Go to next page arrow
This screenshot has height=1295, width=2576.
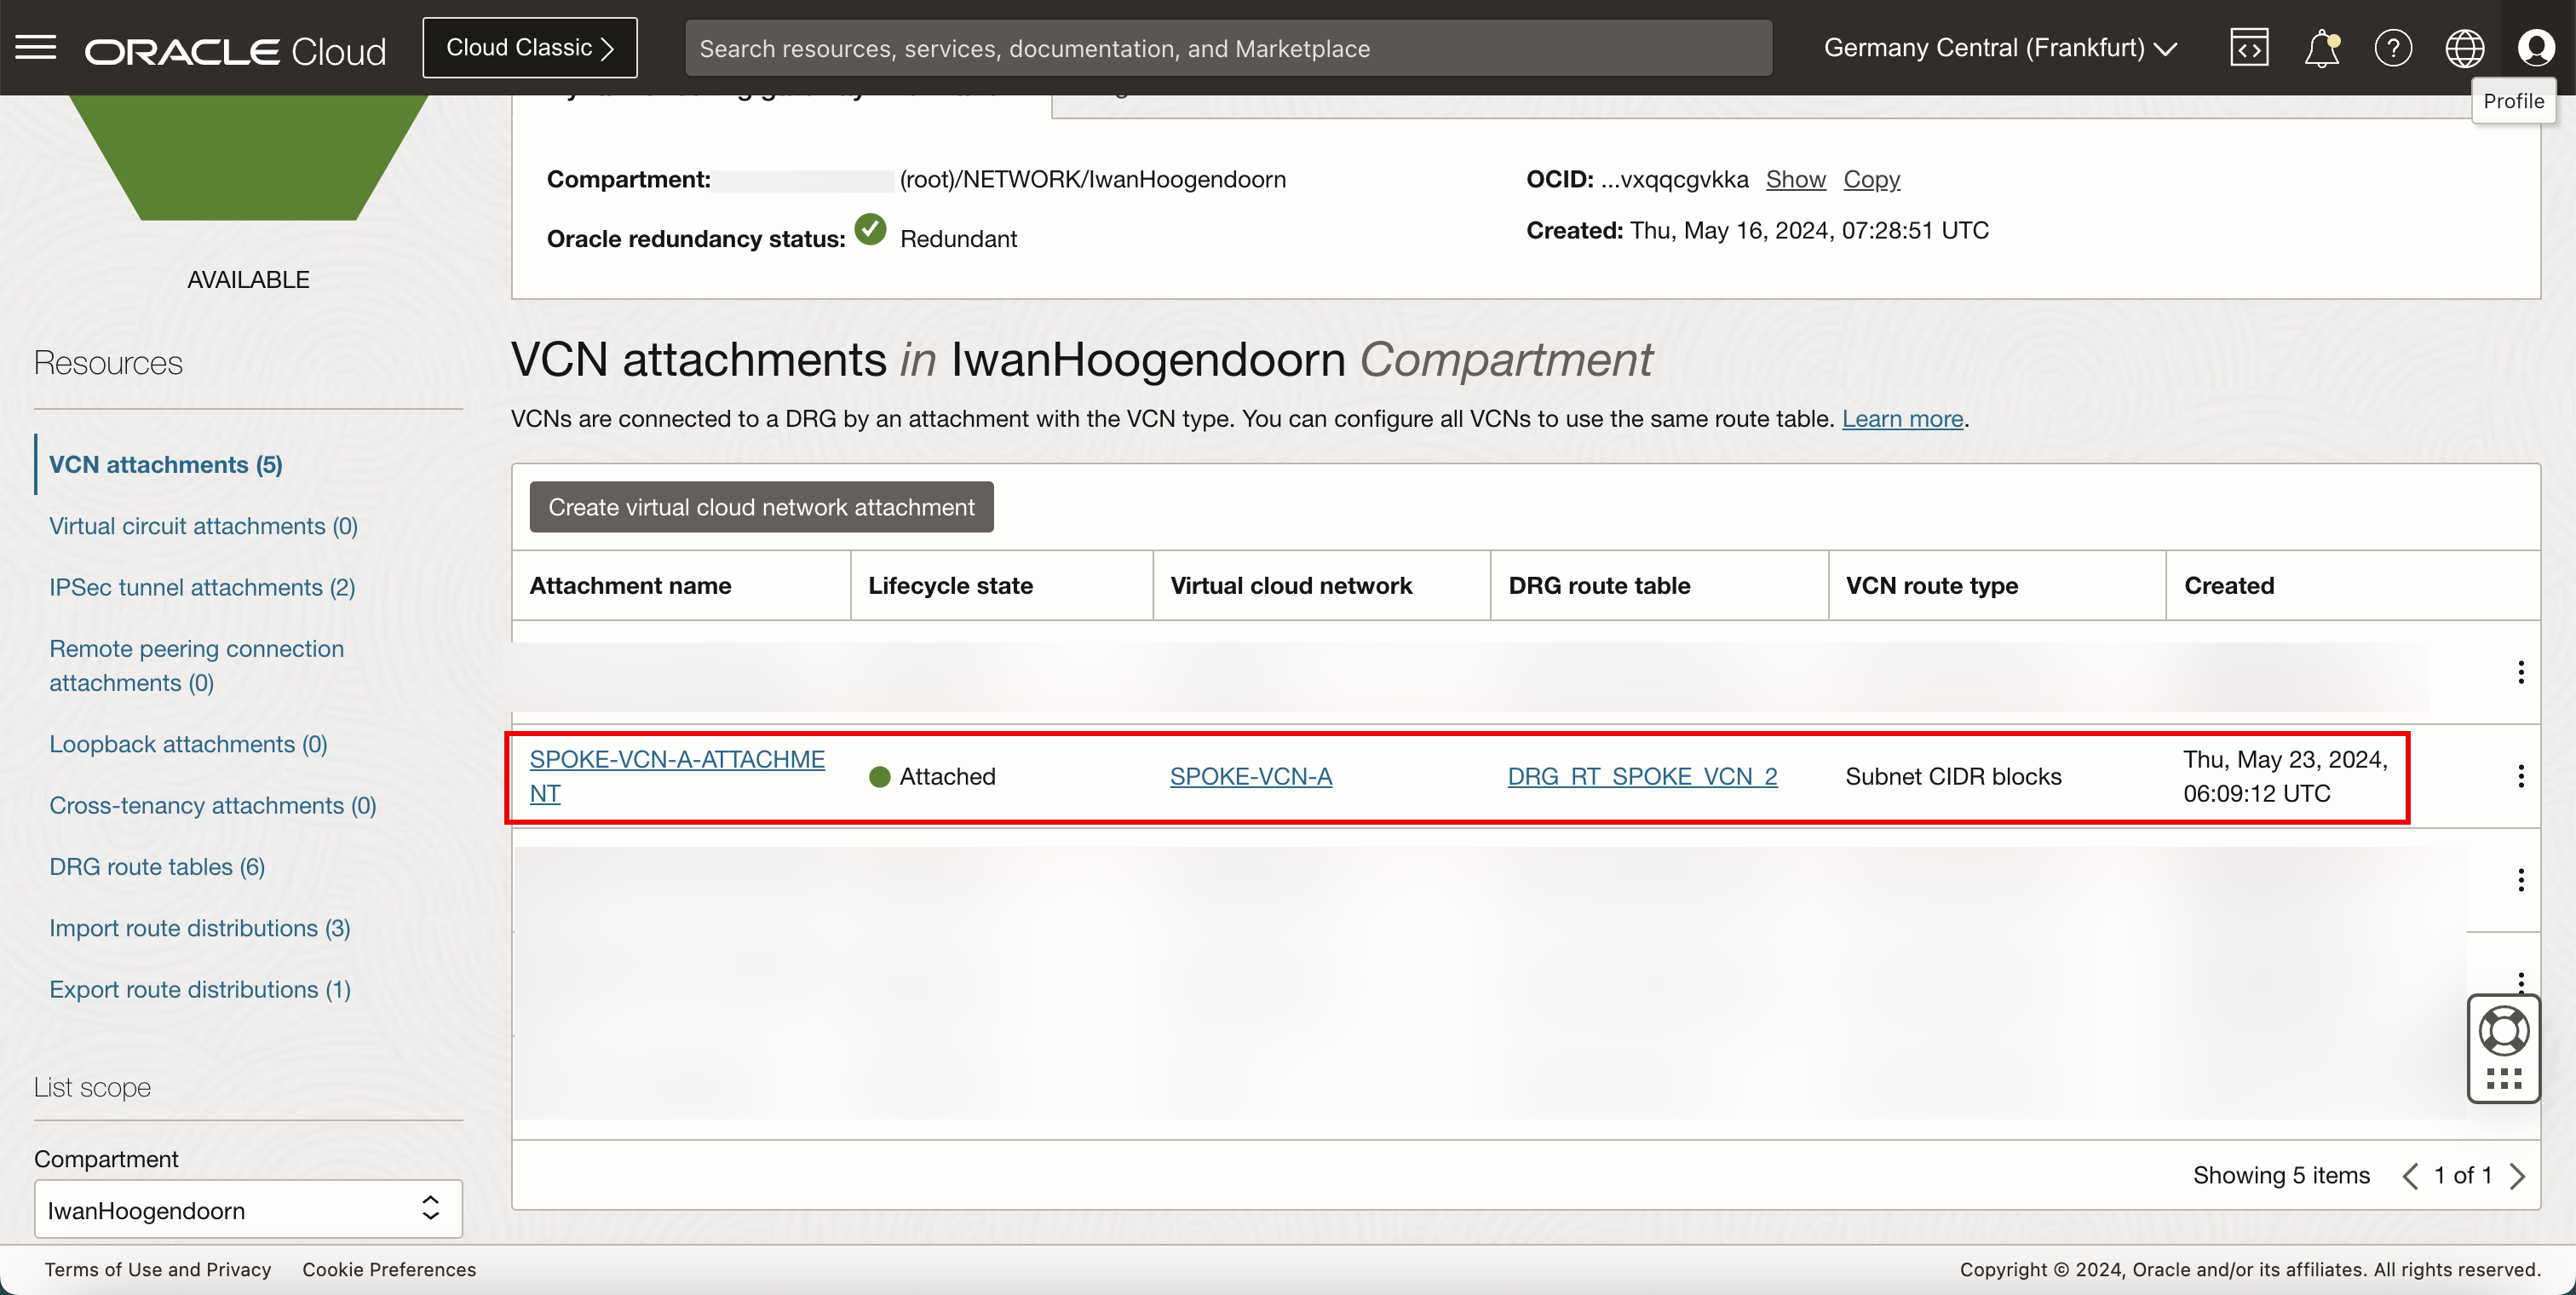(2518, 1176)
